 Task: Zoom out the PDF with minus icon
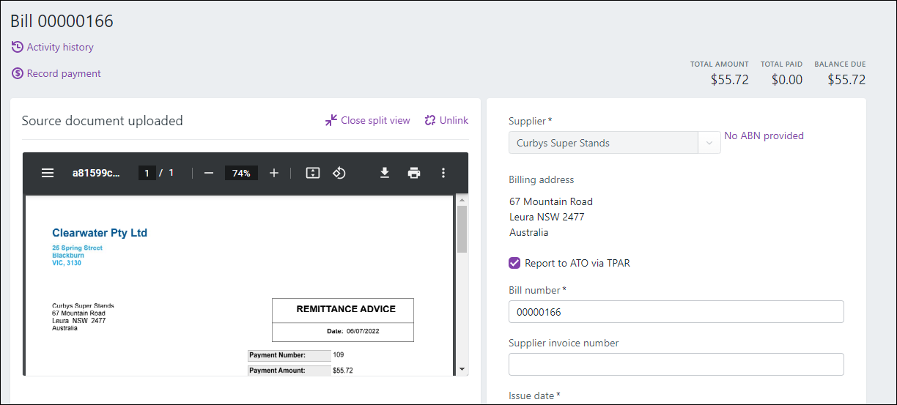point(209,173)
